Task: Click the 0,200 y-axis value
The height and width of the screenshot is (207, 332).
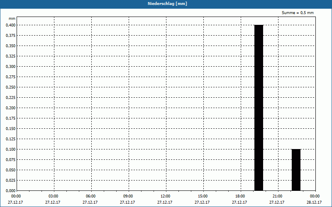Action: coord(11,108)
